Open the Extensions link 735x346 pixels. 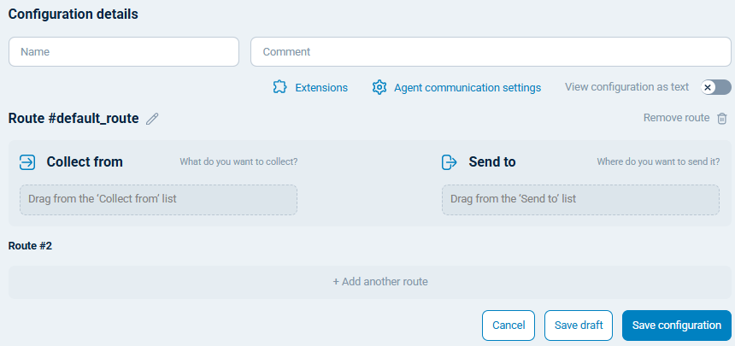coord(321,87)
